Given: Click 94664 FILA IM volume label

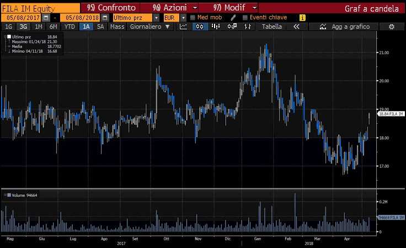Looking at the screenshot, I should tap(391, 218).
